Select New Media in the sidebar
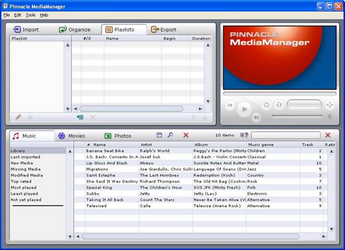 (x=22, y=163)
